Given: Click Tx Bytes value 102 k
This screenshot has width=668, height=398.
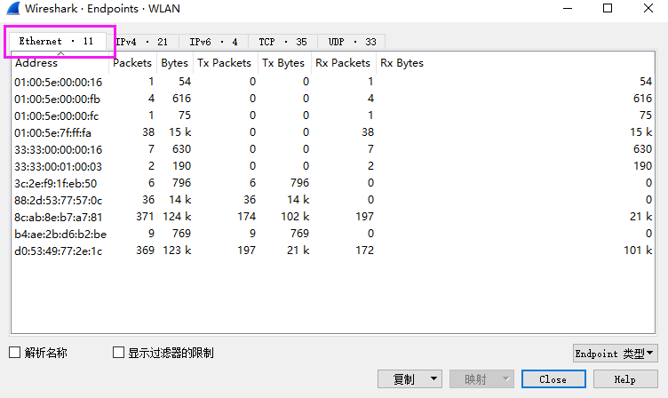Looking at the screenshot, I should pos(295,217).
